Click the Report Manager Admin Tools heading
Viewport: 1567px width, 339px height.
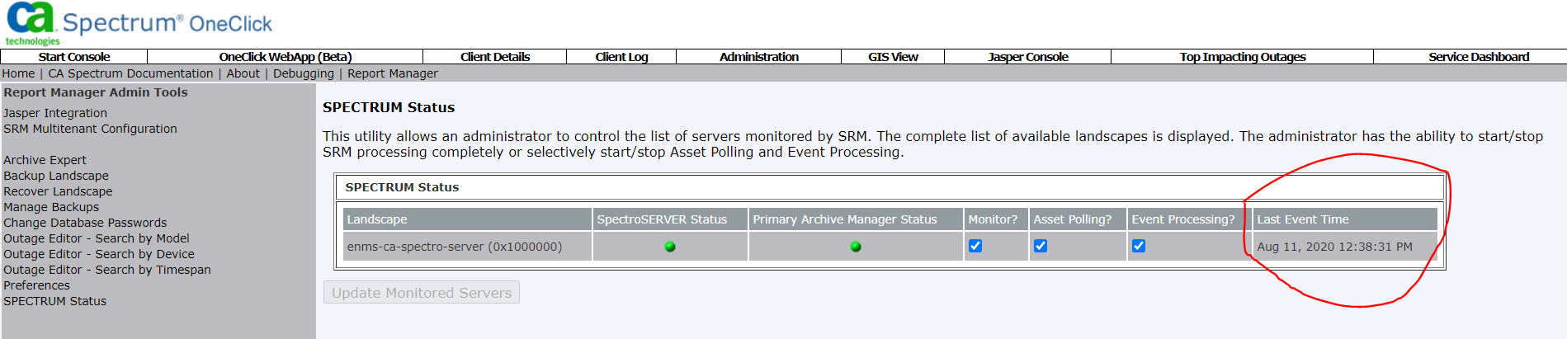coord(96,92)
